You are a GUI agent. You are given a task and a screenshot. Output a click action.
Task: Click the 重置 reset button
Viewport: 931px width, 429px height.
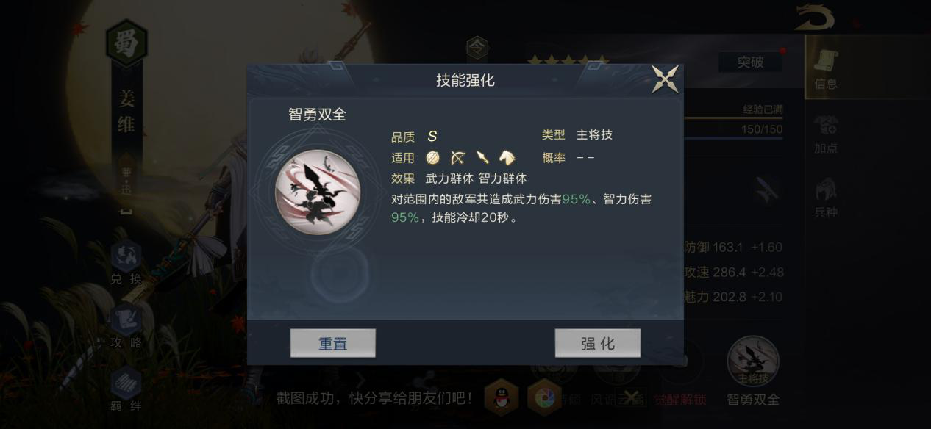(x=332, y=343)
